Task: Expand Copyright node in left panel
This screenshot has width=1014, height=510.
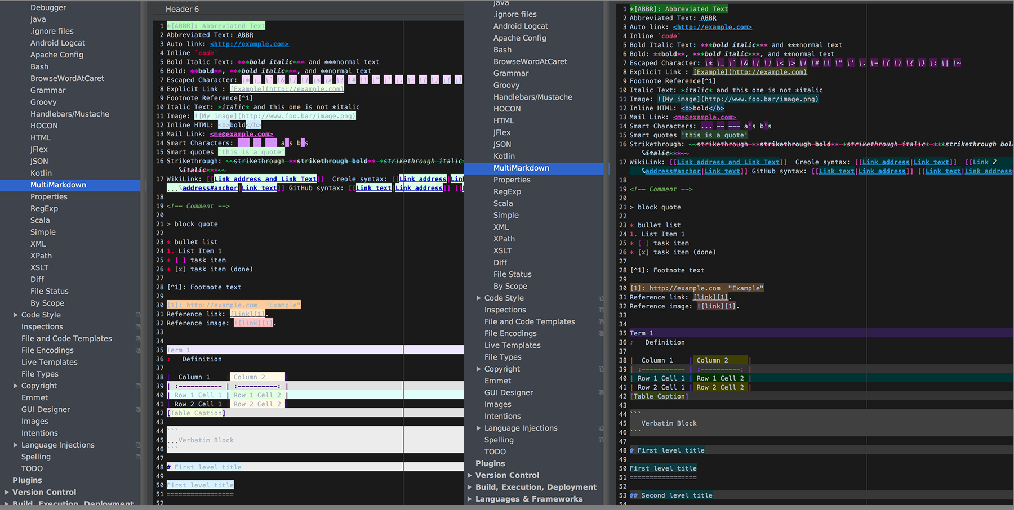Action: click(16, 386)
